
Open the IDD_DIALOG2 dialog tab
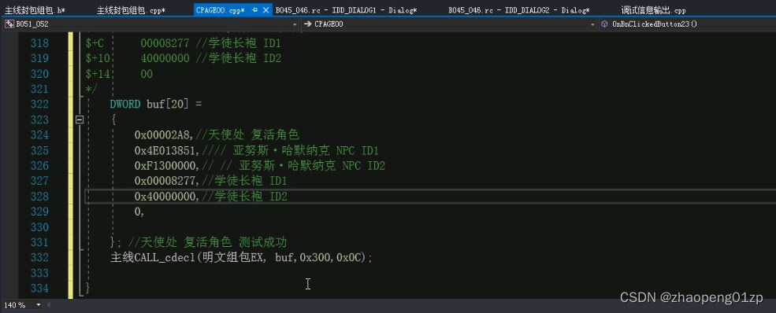point(519,10)
